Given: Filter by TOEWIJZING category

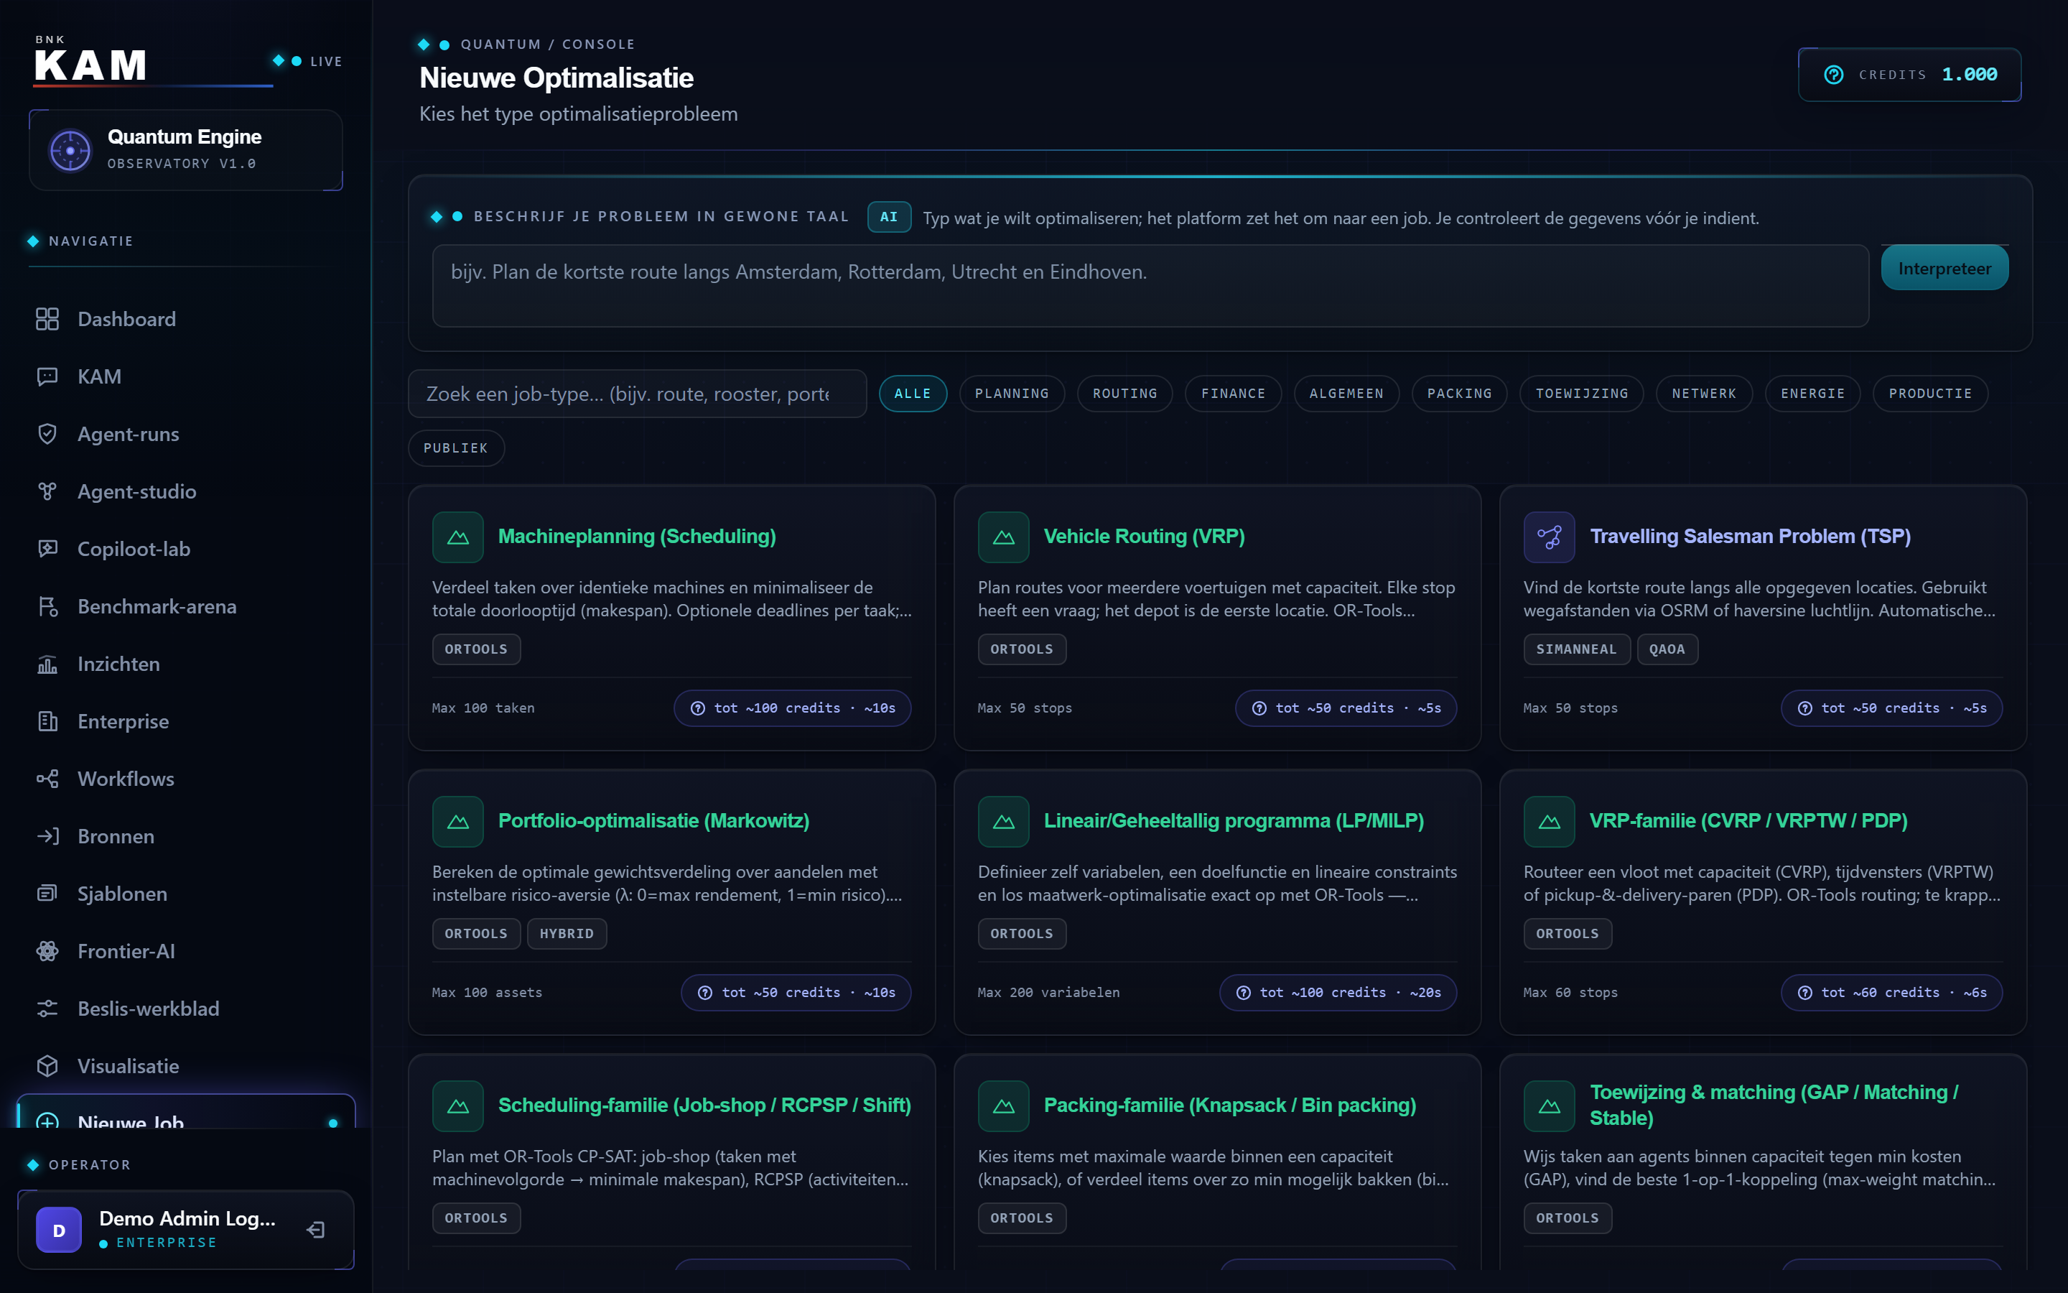Looking at the screenshot, I should (1582, 394).
